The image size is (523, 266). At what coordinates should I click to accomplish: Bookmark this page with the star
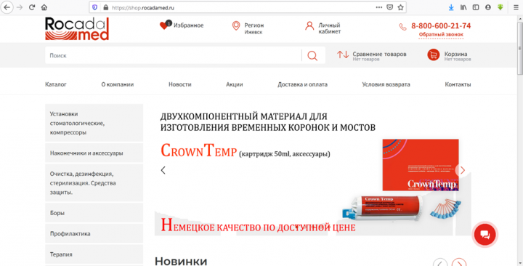pyautogui.click(x=400, y=7)
